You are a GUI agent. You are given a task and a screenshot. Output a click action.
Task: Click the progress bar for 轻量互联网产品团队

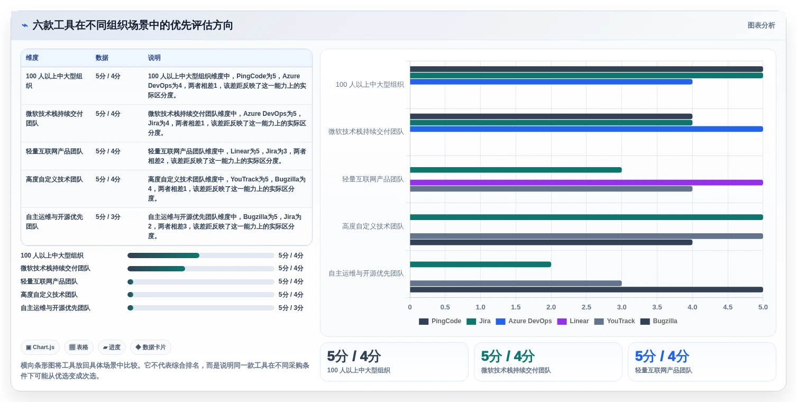click(x=201, y=282)
